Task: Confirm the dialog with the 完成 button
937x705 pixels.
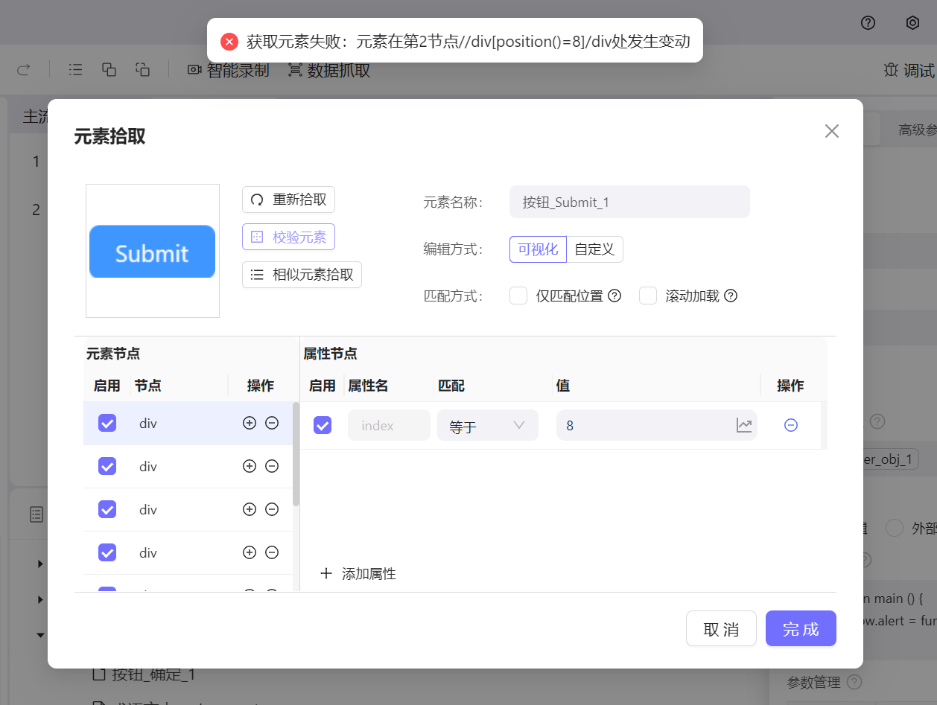Action: [801, 628]
